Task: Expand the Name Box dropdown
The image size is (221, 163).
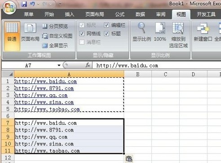Action: 59,66
